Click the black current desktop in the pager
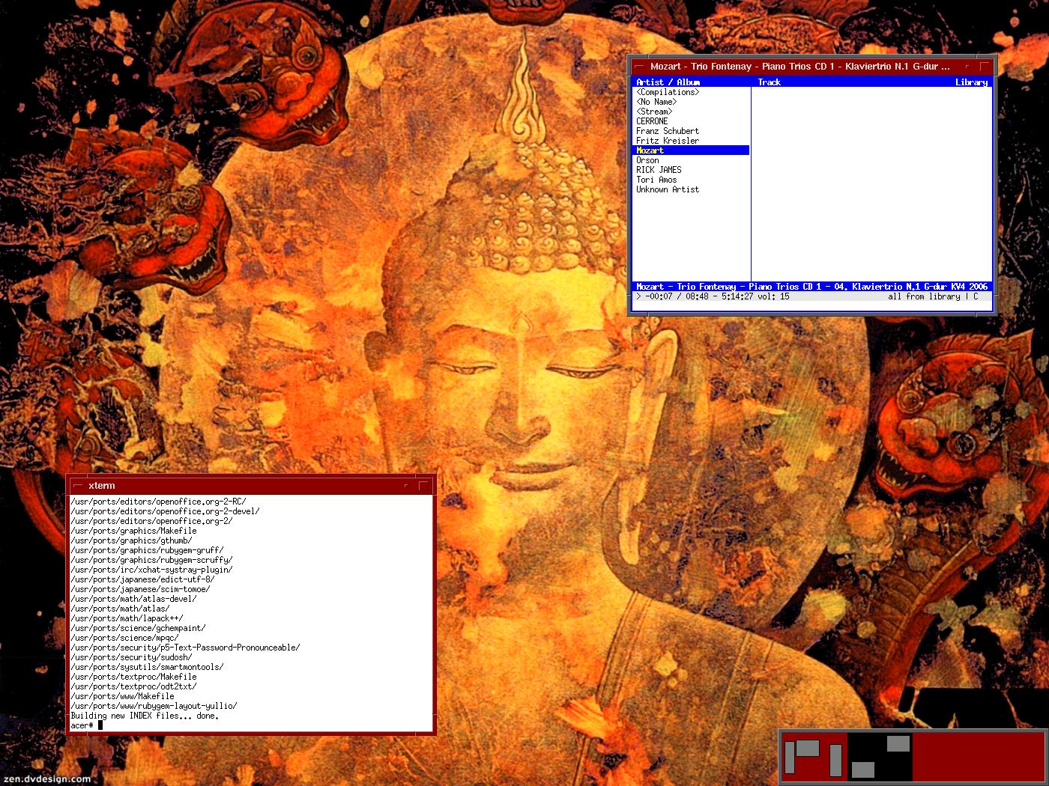This screenshot has width=1049, height=786. click(880, 758)
